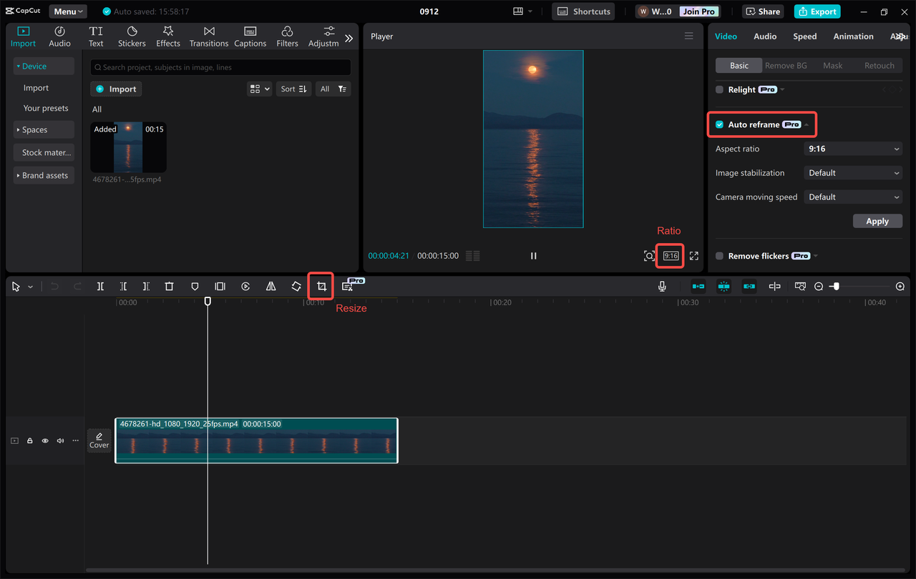This screenshot has height=579, width=916.
Task: Enable the Relight effect toggle
Action: point(719,89)
